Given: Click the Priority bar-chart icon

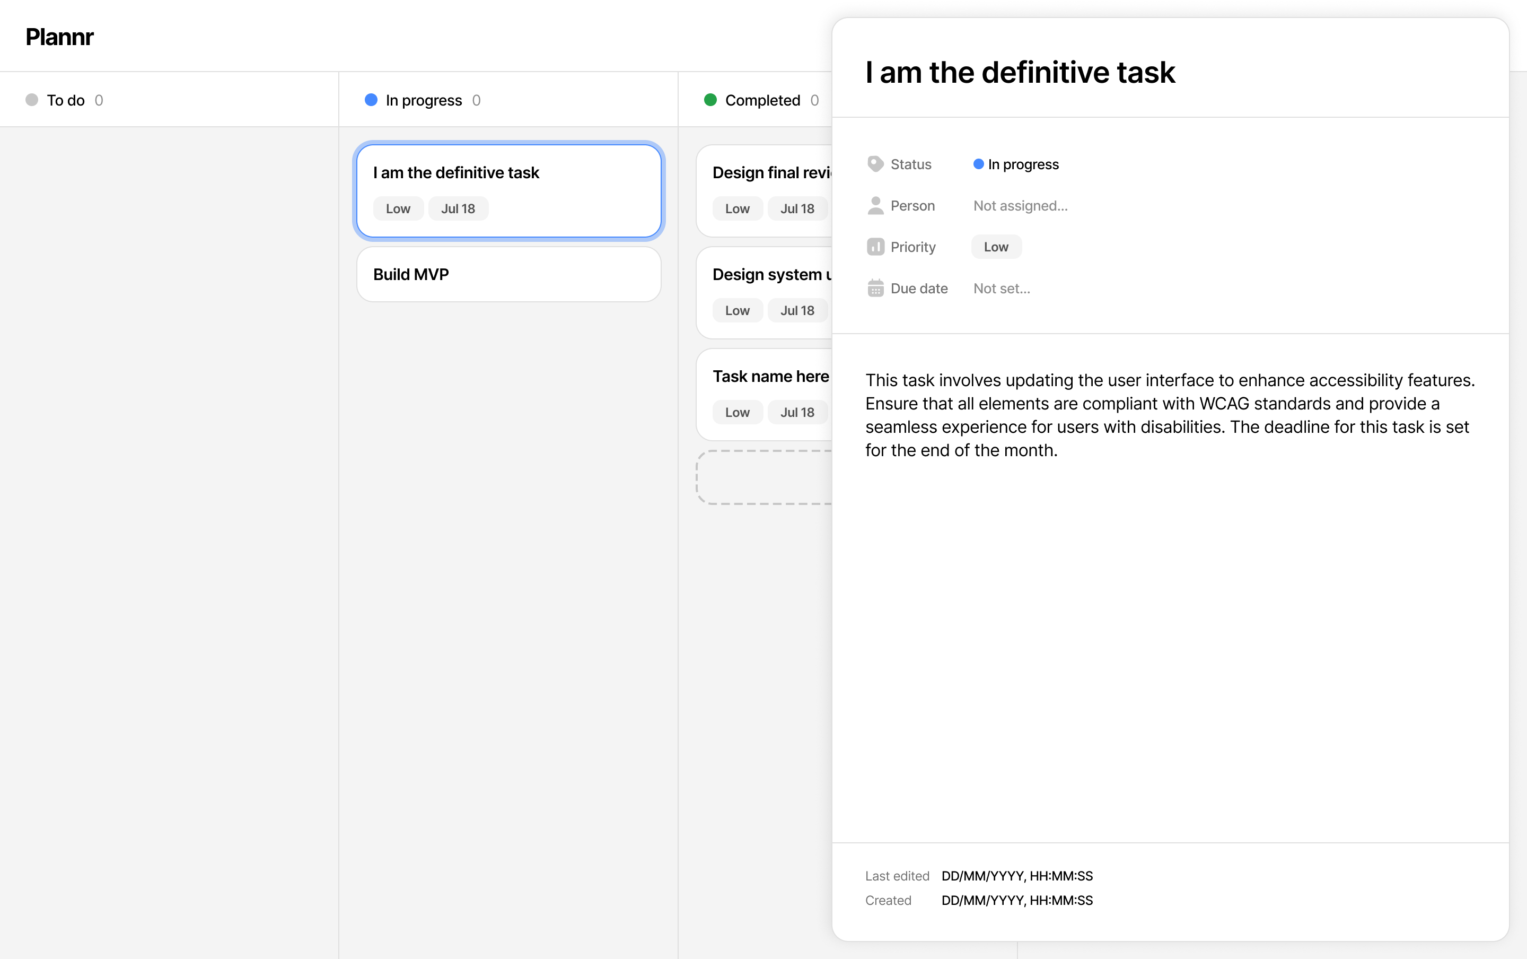Looking at the screenshot, I should (x=875, y=247).
